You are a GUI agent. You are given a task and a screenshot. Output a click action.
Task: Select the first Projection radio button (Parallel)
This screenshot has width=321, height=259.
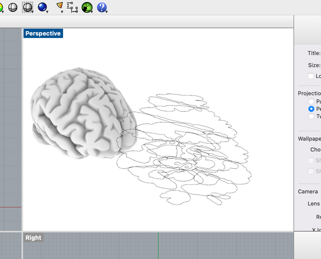[x=311, y=101]
